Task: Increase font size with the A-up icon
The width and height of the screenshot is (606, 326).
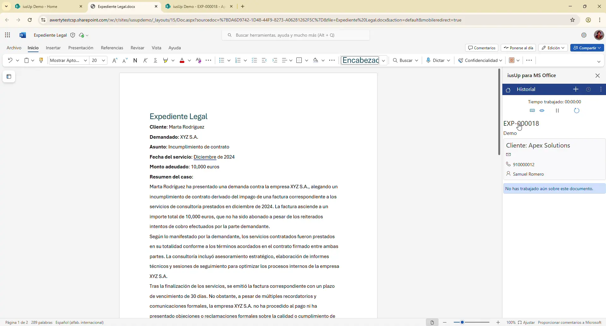Action: coord(115,60)
